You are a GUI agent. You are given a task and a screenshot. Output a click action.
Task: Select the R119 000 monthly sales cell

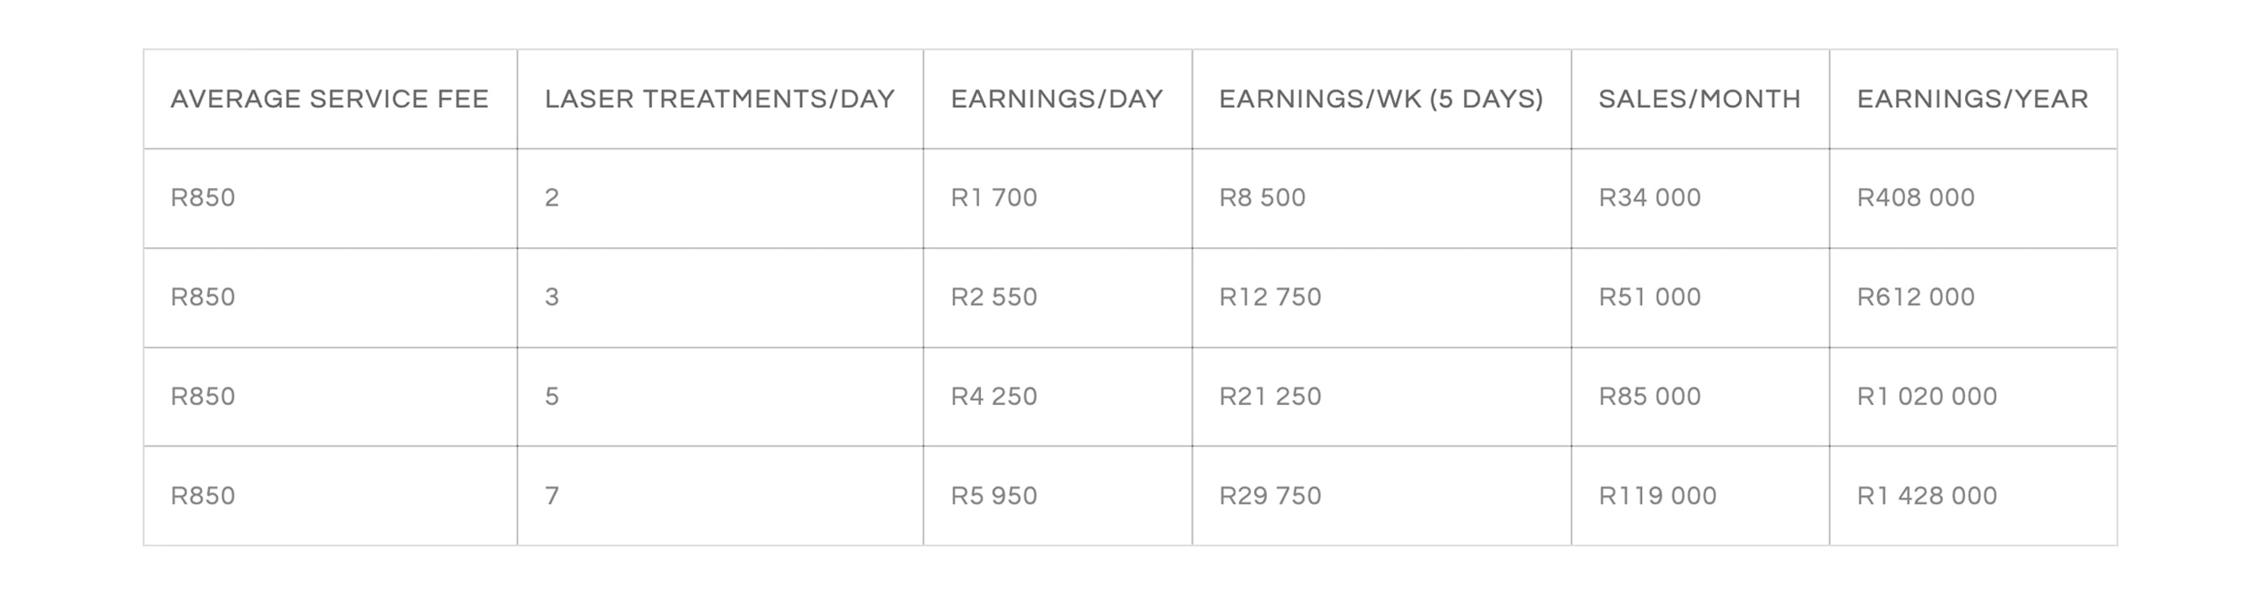coord(1657,497)
